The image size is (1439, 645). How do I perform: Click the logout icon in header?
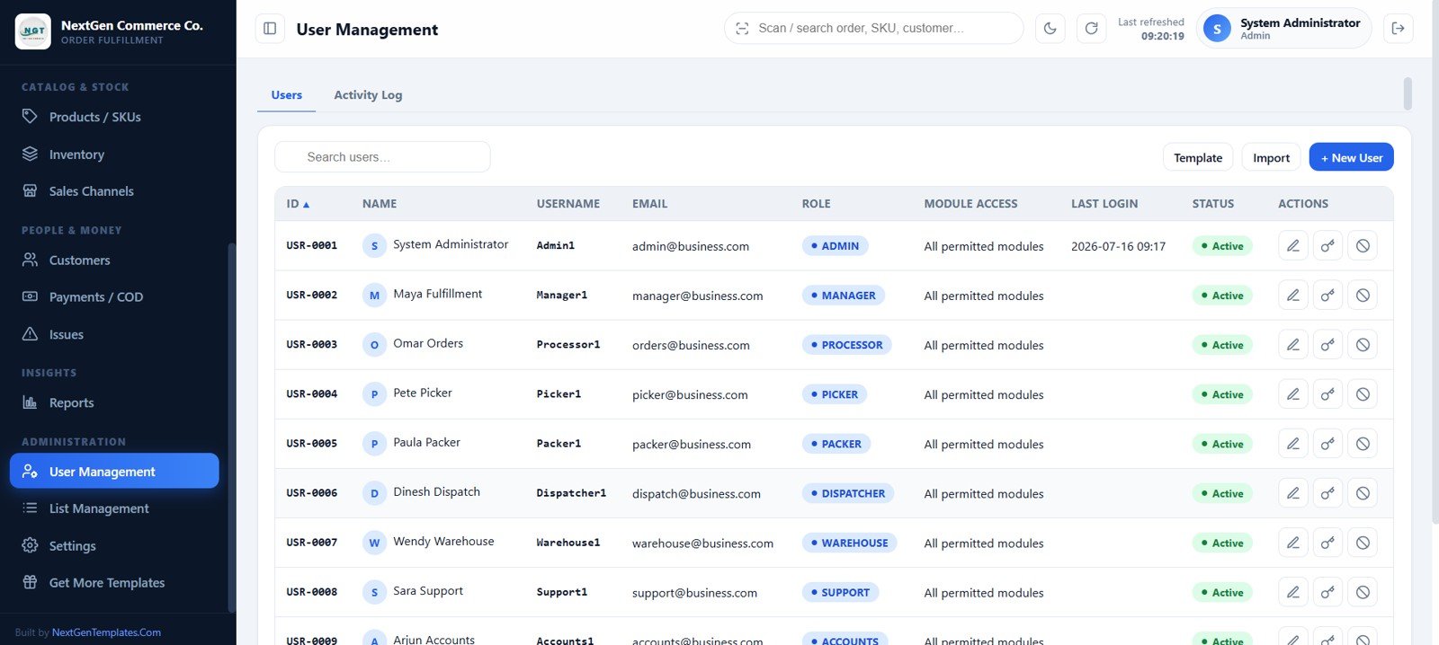pos(1398,29)
